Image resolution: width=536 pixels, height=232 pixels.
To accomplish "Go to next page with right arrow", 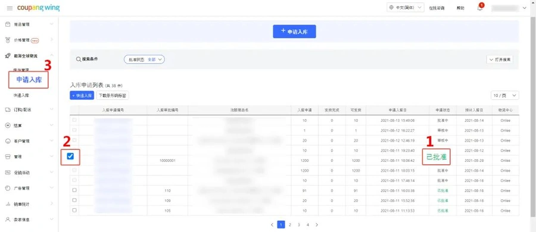I will point(317,225).
